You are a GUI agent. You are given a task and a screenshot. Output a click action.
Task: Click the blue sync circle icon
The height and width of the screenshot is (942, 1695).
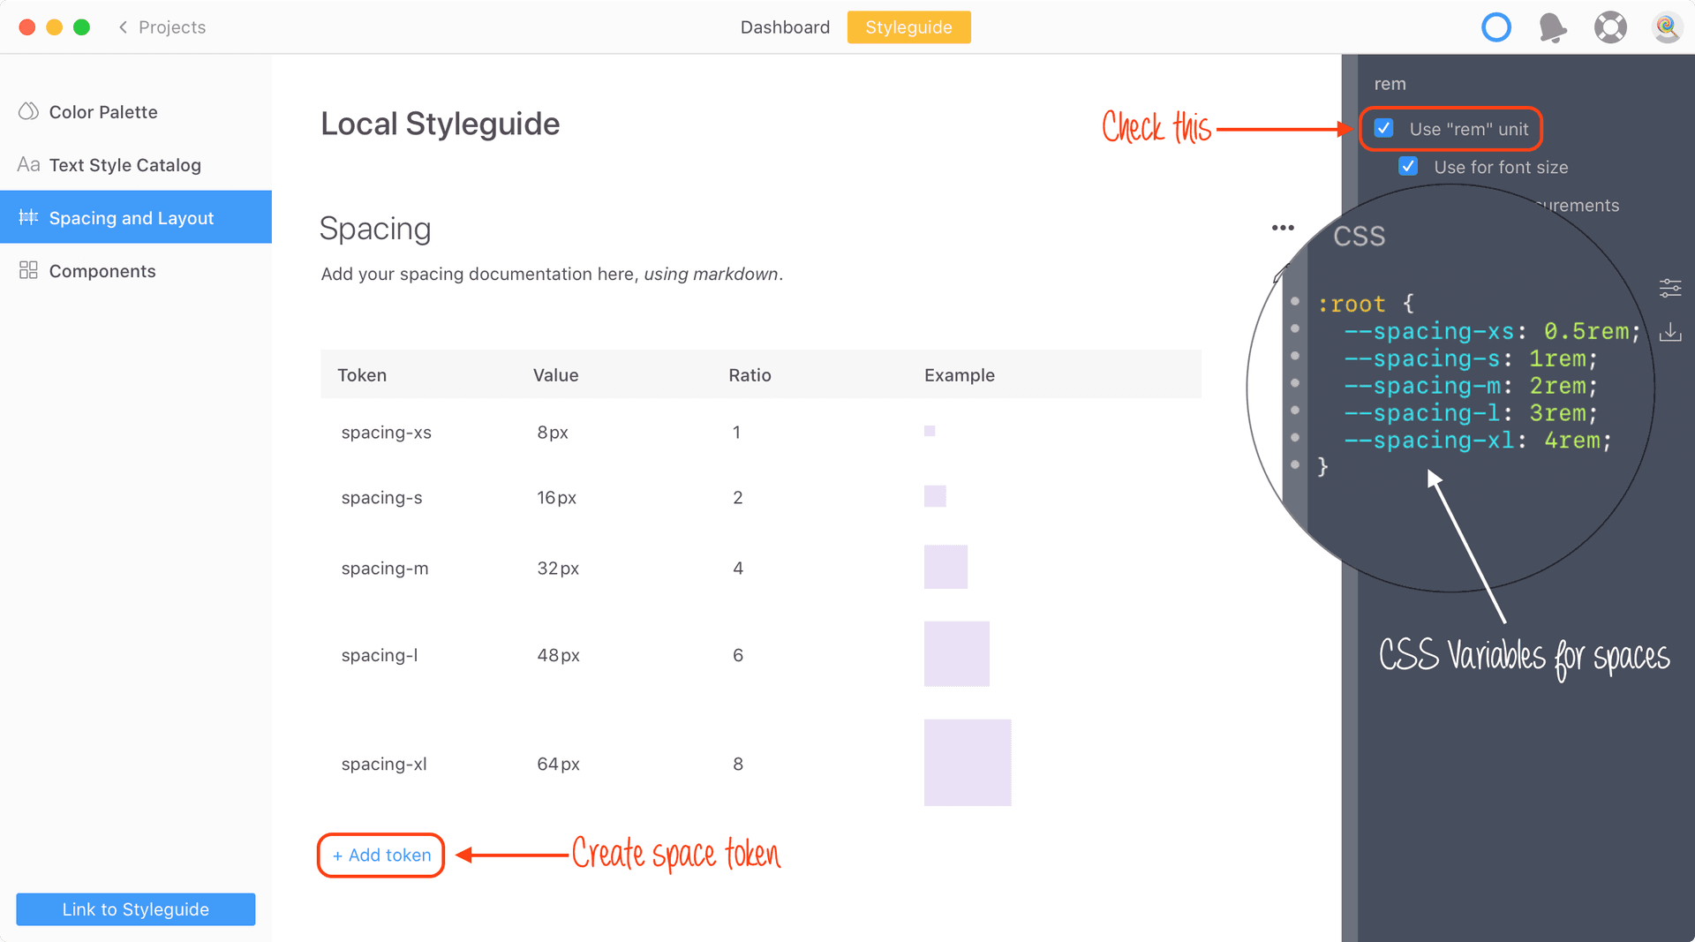[1496, 27]
